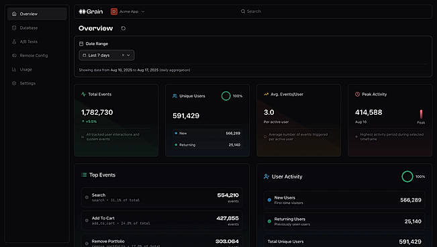This screenshot has width=437, height=247.
Task: Click the red Acme App icon
Action: (x=113, y=11)
